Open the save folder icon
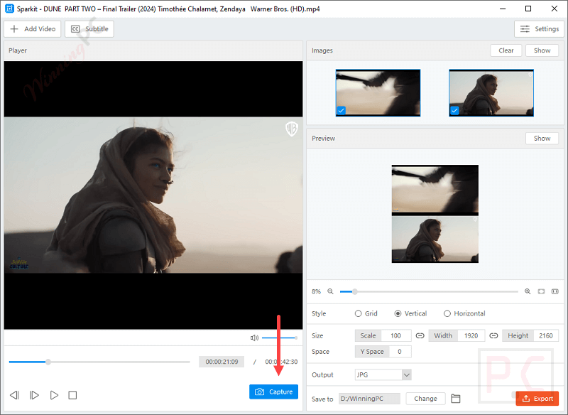 [x=456, y=399]
